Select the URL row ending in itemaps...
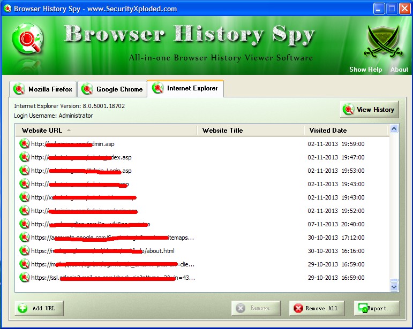413x329 pixels. [x=202, y=238]
